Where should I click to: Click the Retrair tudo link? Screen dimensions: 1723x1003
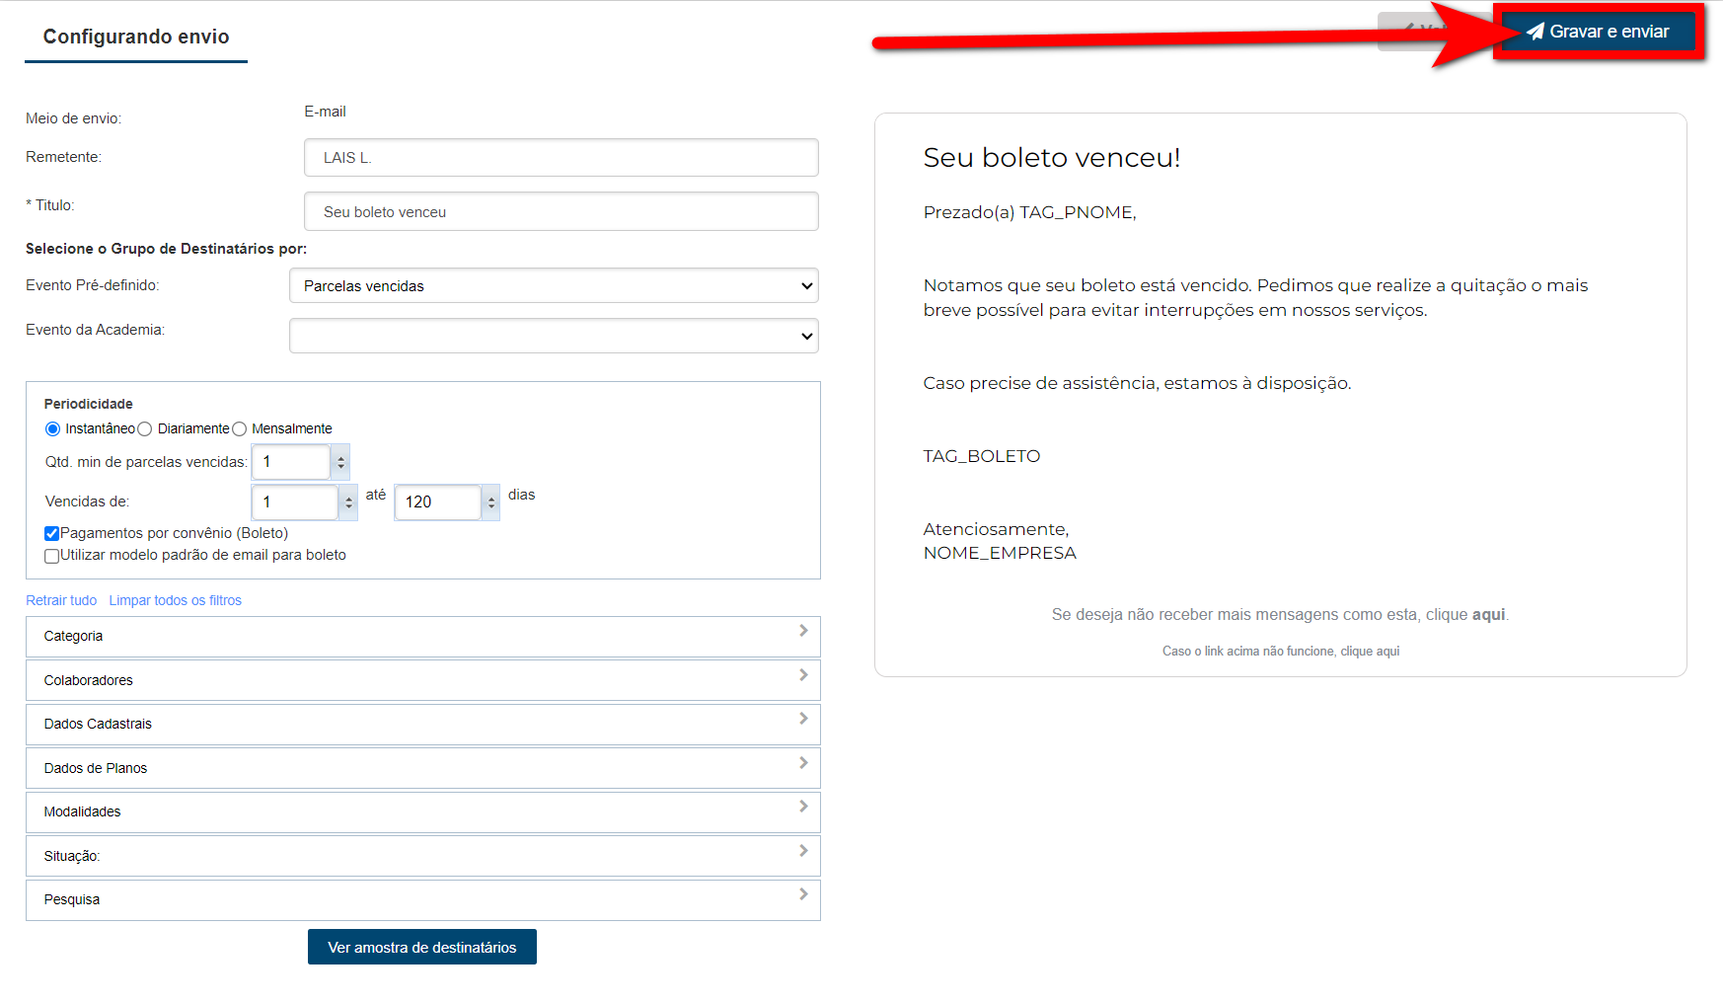point(61,600)
